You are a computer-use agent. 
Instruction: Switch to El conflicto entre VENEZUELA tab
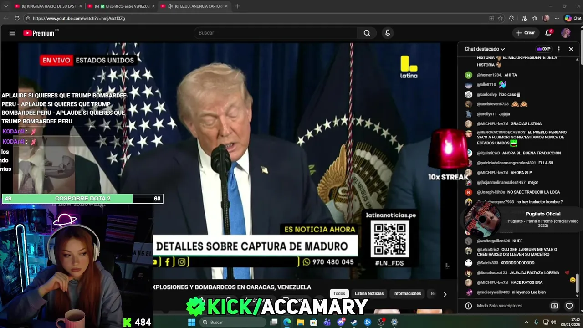point(122,6)
